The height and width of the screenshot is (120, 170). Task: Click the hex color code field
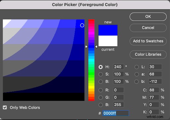(x=116, y=113)
